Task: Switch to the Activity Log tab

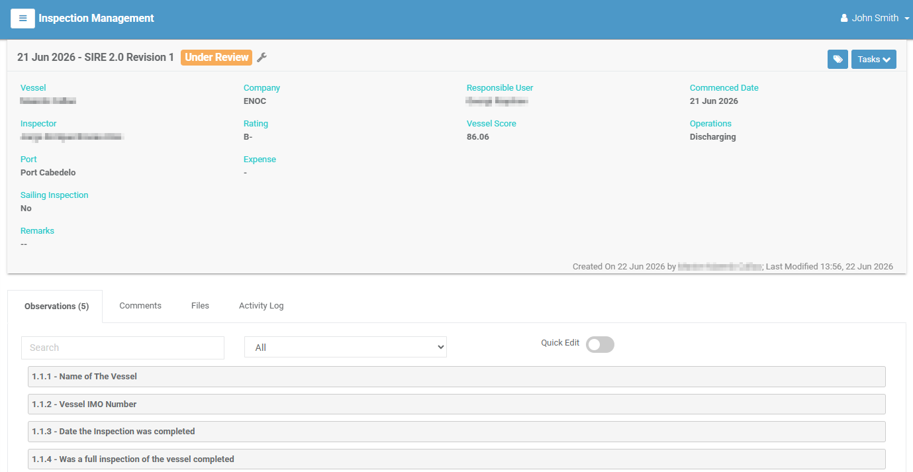Action: (262, 306)
